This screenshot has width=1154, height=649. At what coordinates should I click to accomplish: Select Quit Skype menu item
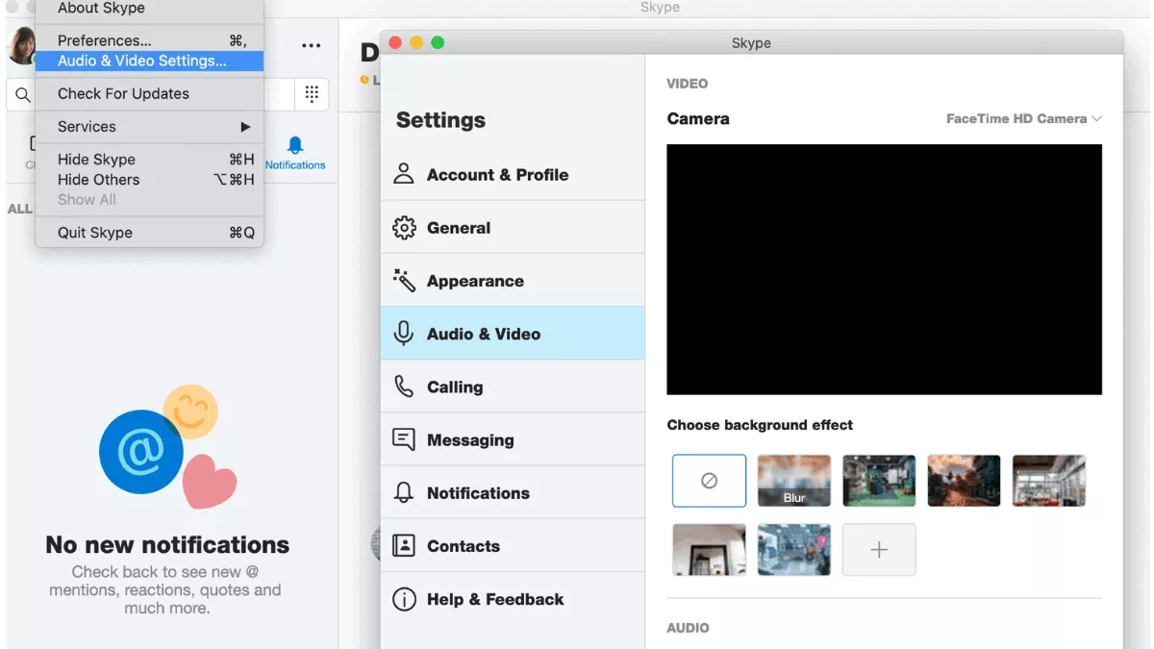(149, 233)
